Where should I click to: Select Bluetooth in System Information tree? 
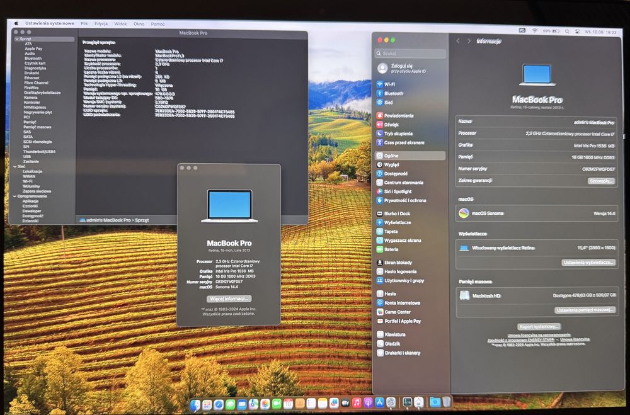pyautogui.click(x=33, y=59)
